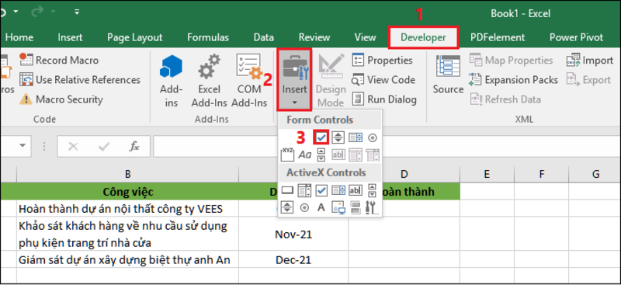The width and height of the screenshot is (621, 285).
Task: Pick the ActiveX image control icon
Action: pyautogui.click(x=338, y=207)
